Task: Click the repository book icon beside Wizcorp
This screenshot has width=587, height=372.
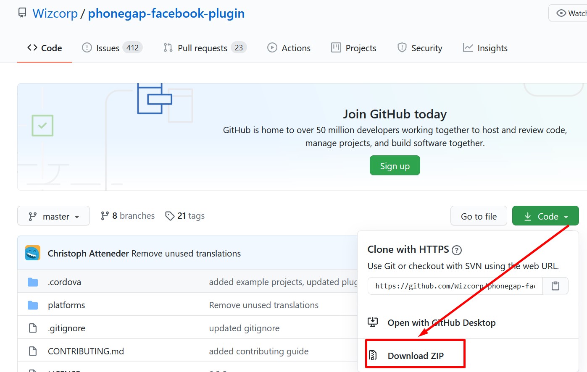Action: (22, 13)
